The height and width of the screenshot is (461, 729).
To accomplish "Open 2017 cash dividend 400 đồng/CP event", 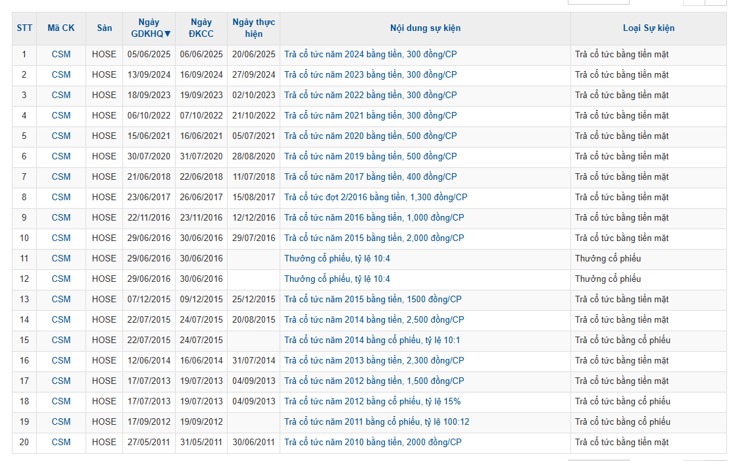I will [x=370, y=177].
